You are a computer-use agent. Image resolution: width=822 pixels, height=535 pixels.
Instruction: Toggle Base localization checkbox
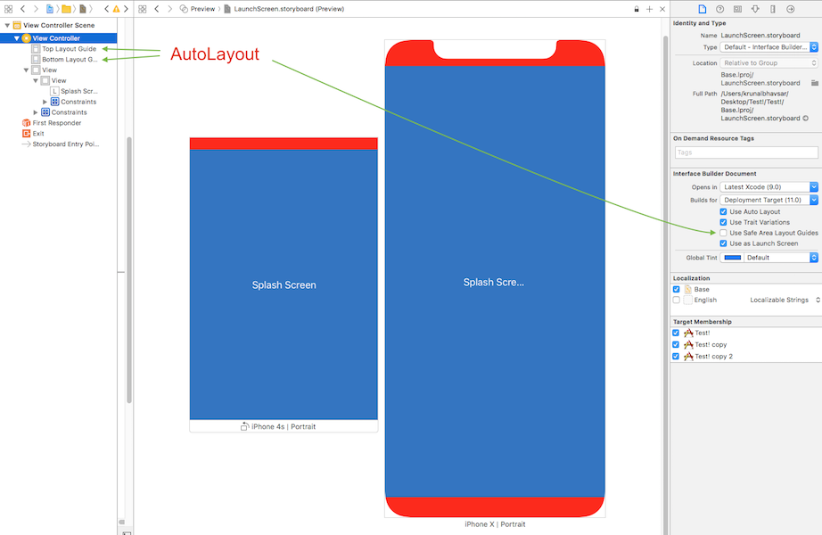point(677,290)
